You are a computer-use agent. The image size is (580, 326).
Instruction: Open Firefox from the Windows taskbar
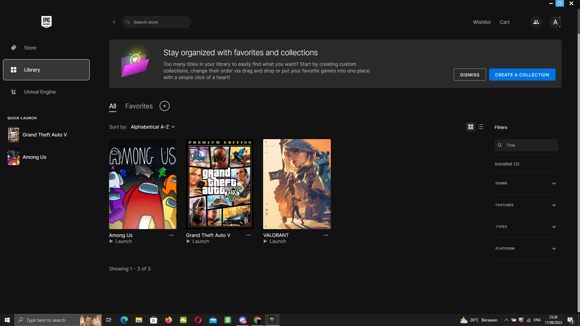(168, 320)
